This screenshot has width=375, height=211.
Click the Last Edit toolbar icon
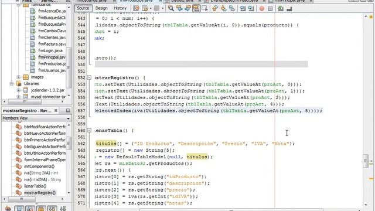[x=136, y=8]
